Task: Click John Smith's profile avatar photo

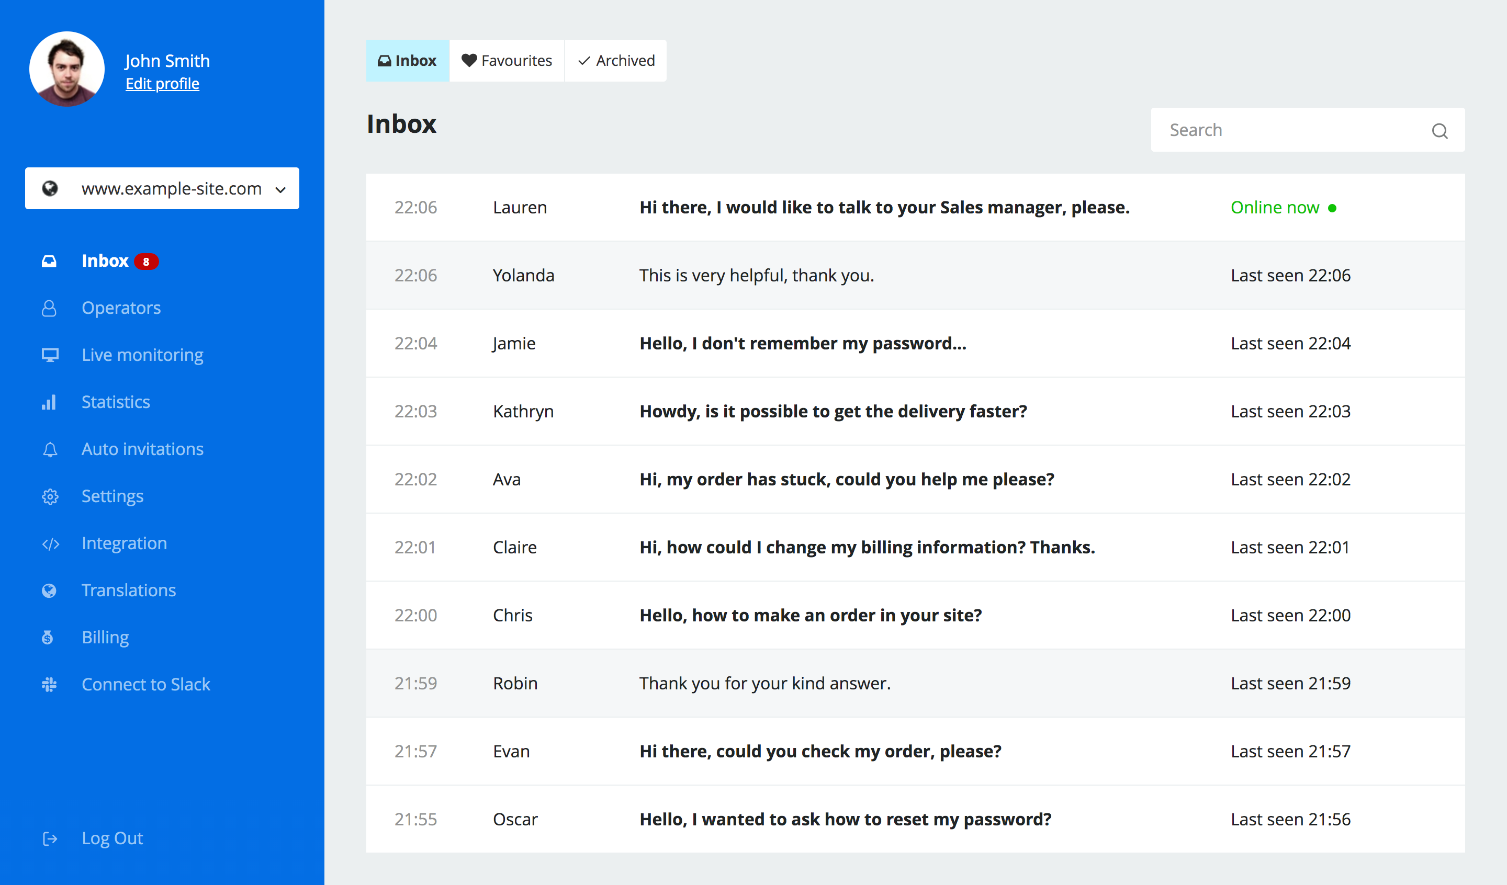Action: pos(67,70)
